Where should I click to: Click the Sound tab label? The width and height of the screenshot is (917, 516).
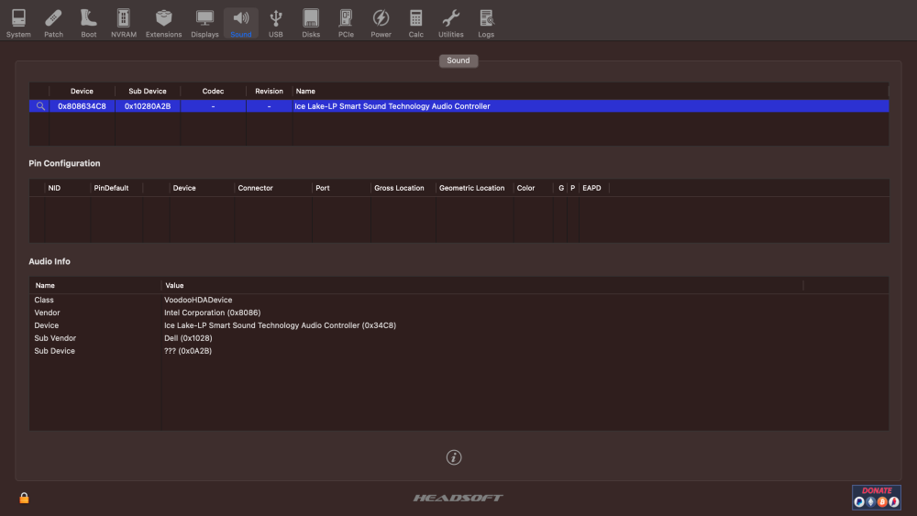pos(458,60)
